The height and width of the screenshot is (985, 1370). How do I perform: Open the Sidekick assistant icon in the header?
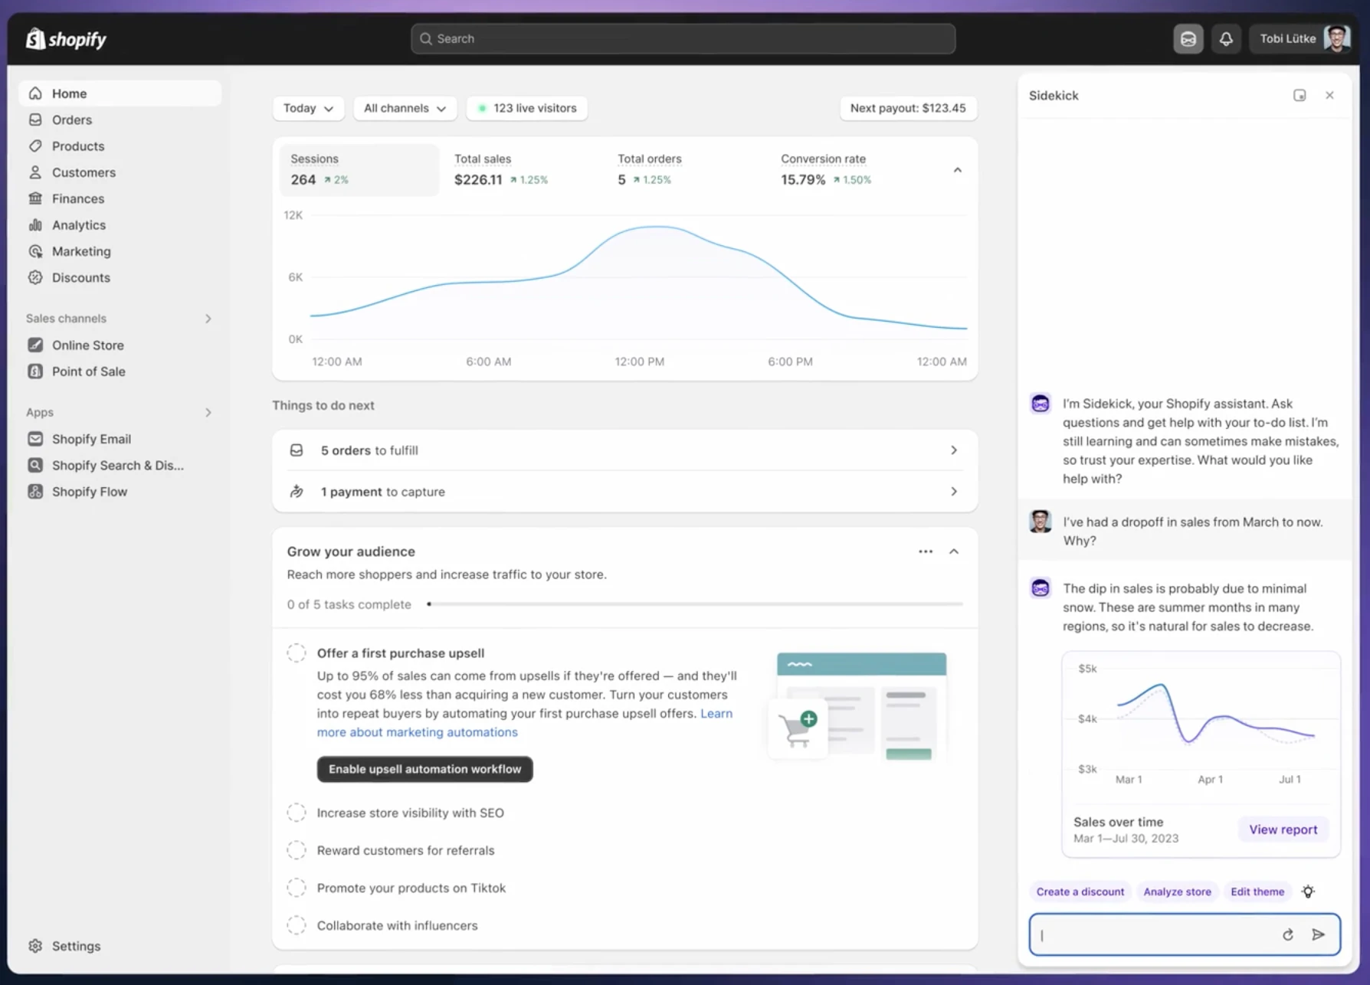pyautogui.click(x=1188, y=38)
